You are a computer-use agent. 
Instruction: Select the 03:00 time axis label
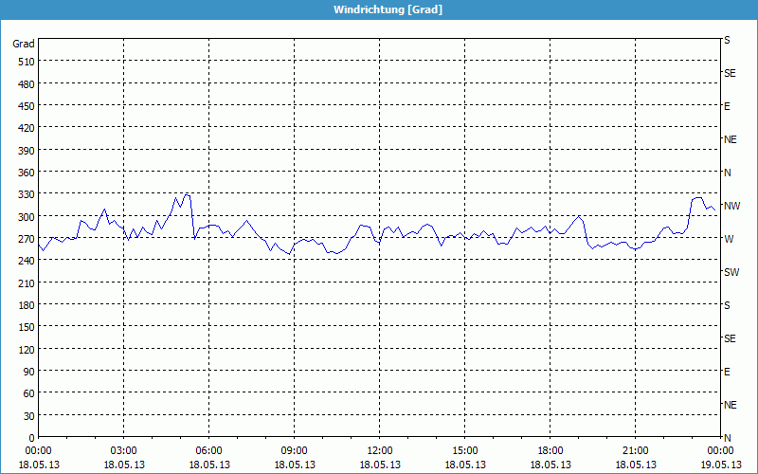tap(123, 450)
